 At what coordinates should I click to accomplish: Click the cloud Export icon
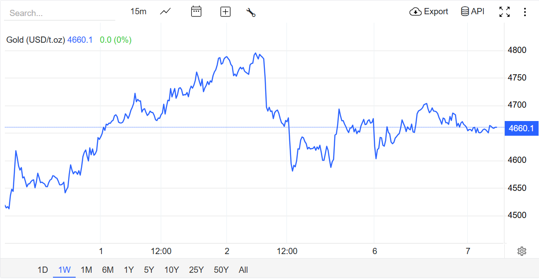415,12
